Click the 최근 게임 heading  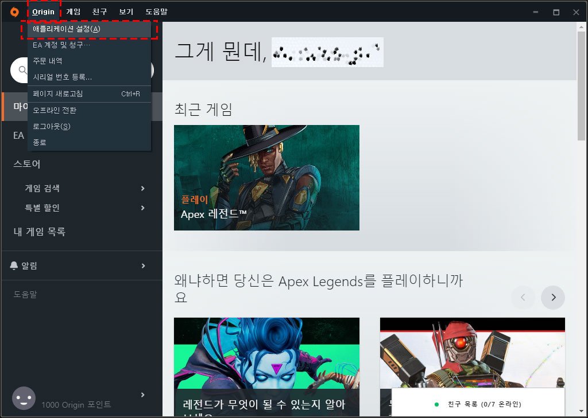click(x=204, y=110)
